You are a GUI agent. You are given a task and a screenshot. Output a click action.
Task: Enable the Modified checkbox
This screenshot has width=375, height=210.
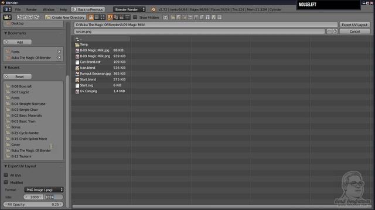point(6,183)
